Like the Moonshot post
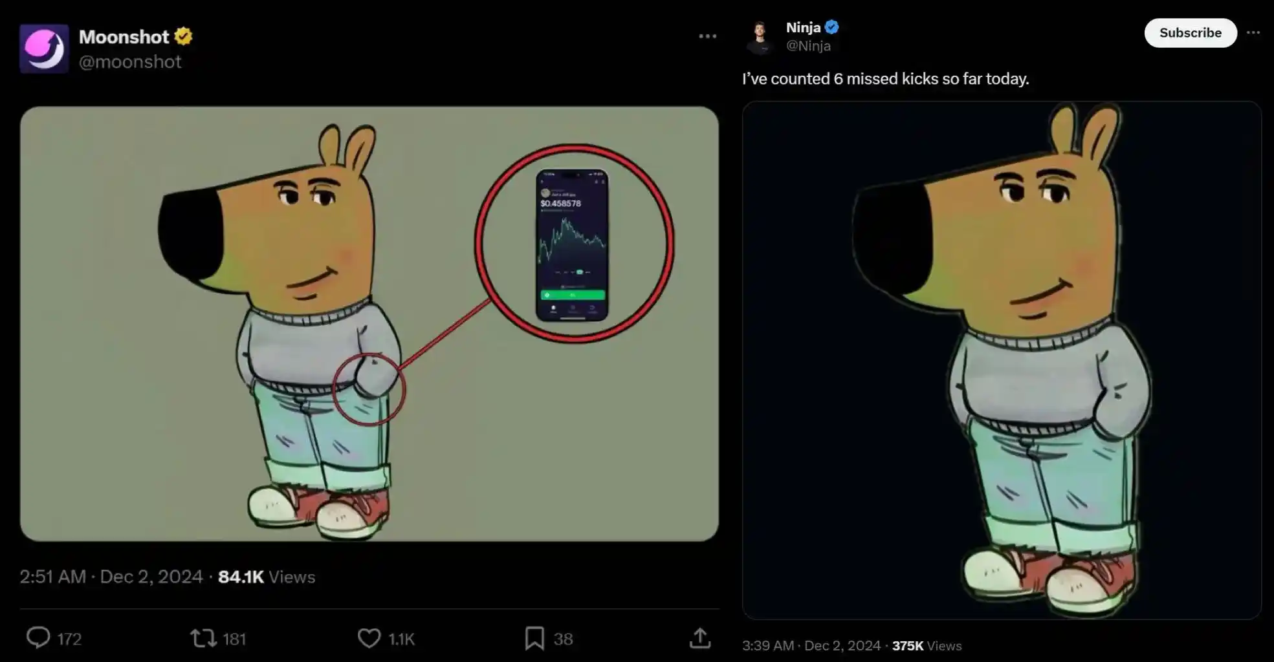 tap(369, 639)
